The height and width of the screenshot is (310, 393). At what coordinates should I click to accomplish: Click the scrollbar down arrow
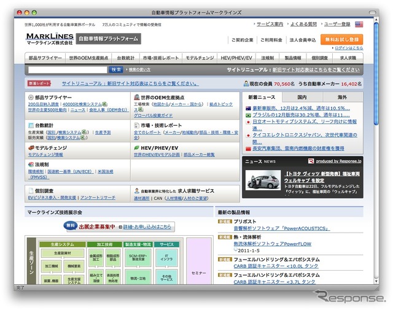point(376,281)
